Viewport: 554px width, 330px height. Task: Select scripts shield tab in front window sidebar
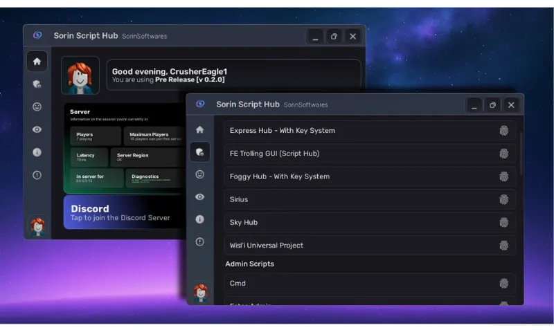199,152
